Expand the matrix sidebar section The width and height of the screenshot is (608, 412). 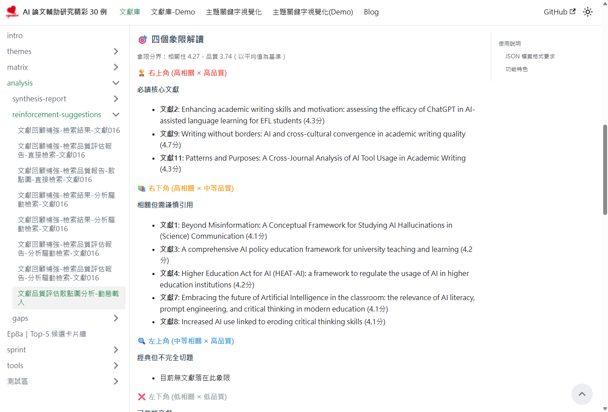116,67
